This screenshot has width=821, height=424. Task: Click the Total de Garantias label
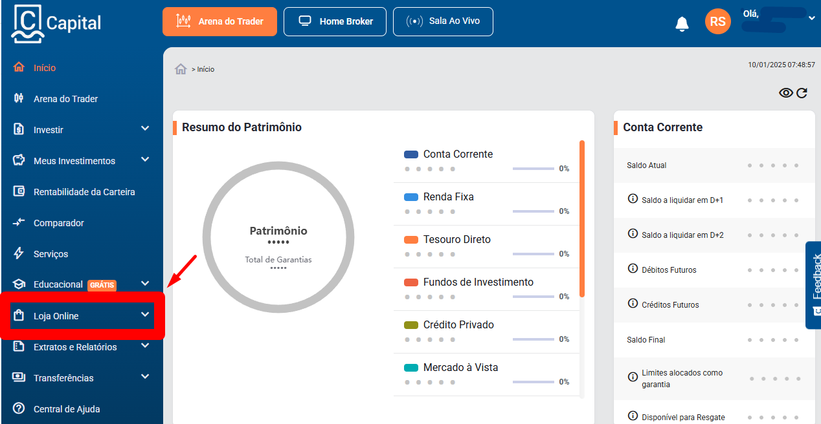[x=278, y=259]
